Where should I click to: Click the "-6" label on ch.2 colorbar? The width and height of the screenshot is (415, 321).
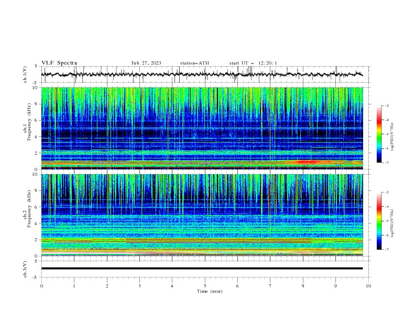click(x=386, y=235)
